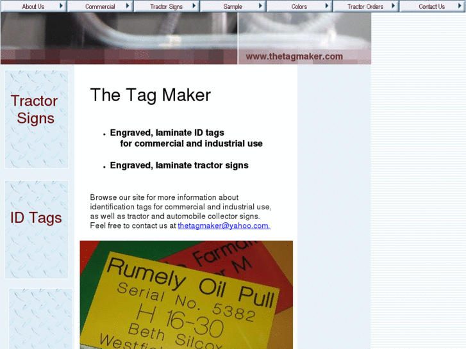Click the Tractor Signs sidebar button

(37, 119)
